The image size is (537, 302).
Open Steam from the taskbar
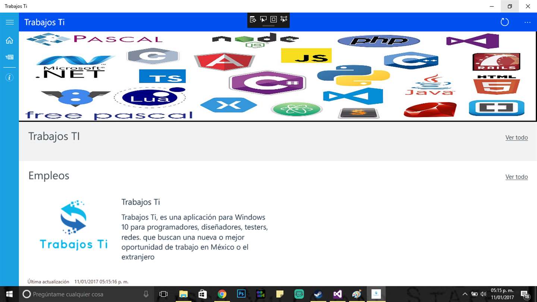click(x=318, y=294)
